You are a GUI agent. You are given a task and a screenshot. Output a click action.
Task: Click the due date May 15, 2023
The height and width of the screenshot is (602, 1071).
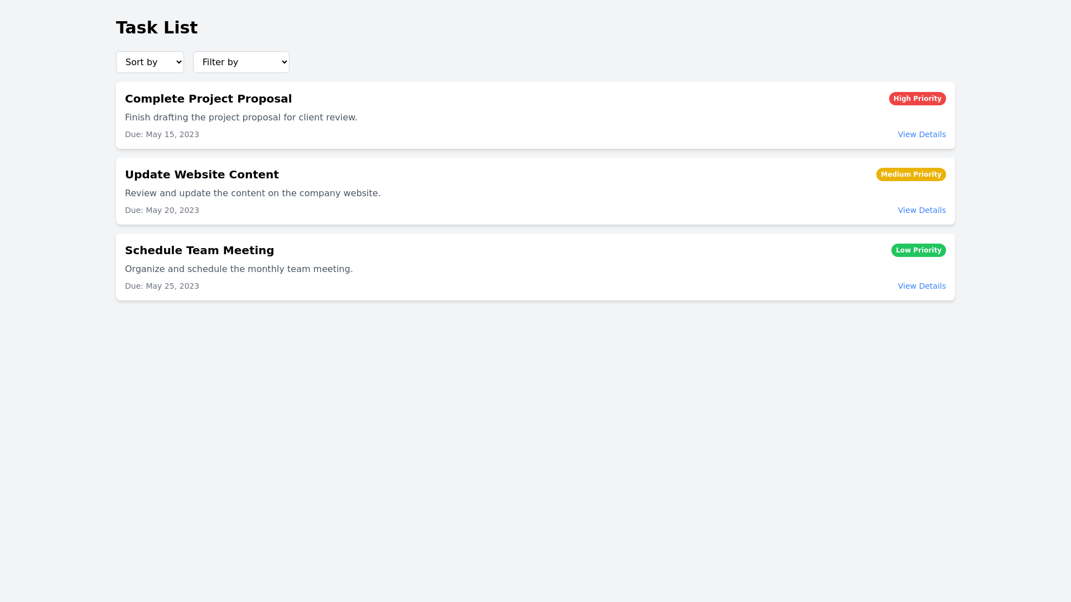click(162, 134)
